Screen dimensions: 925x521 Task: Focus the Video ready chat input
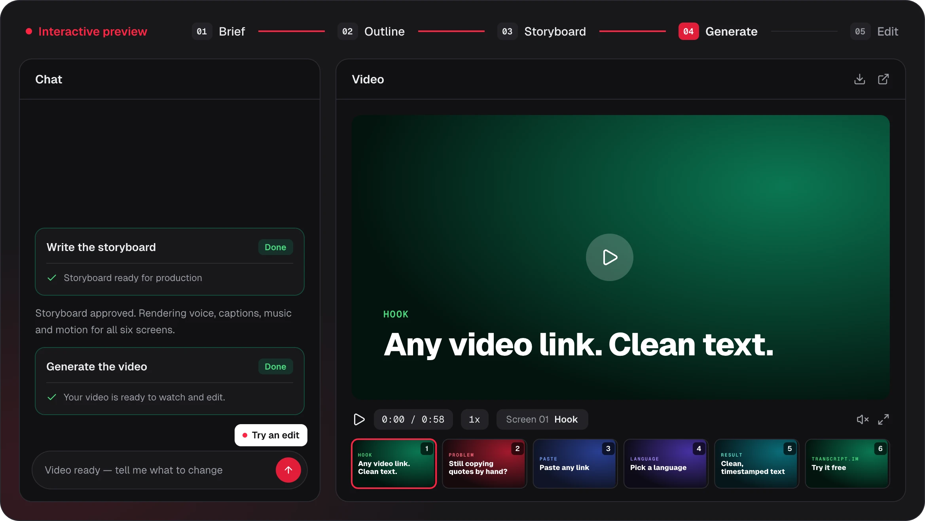154,470
